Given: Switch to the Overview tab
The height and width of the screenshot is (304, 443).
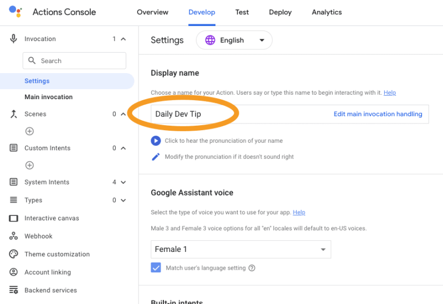Looking at the screenshot, I should pyautogui.click(x=153, y=12).
